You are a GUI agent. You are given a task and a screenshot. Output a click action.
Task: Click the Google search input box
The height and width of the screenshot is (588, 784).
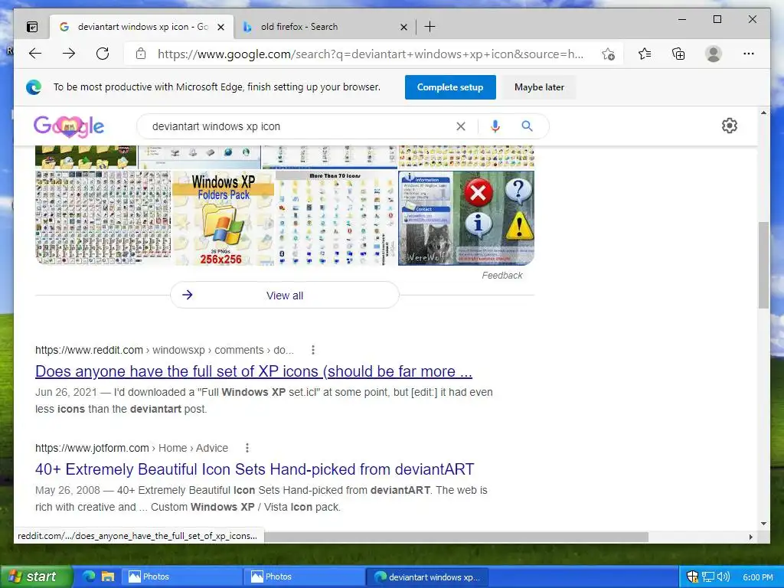(x=300, y=126)
